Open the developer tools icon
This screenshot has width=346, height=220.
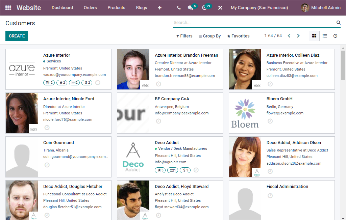tap(220, 7)
